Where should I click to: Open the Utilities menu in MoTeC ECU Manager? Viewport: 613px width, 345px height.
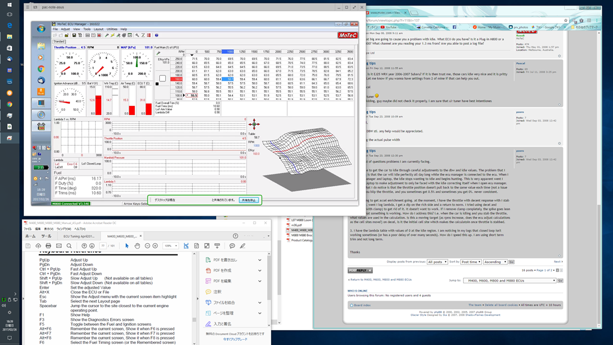click(x=112, y=29)
